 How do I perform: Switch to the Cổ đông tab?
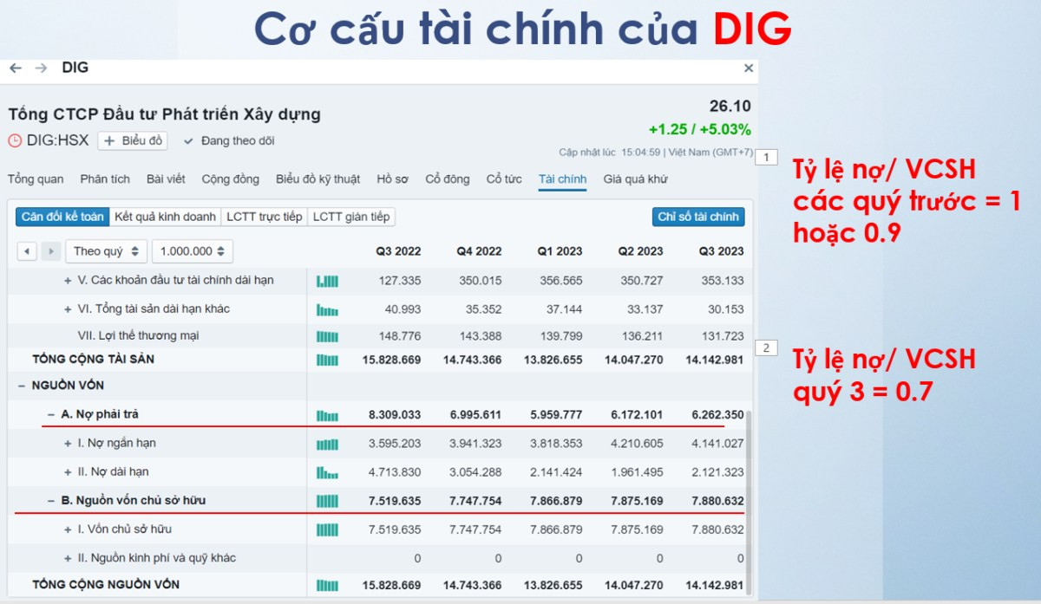pyautogui.click(x=446, y=179)
